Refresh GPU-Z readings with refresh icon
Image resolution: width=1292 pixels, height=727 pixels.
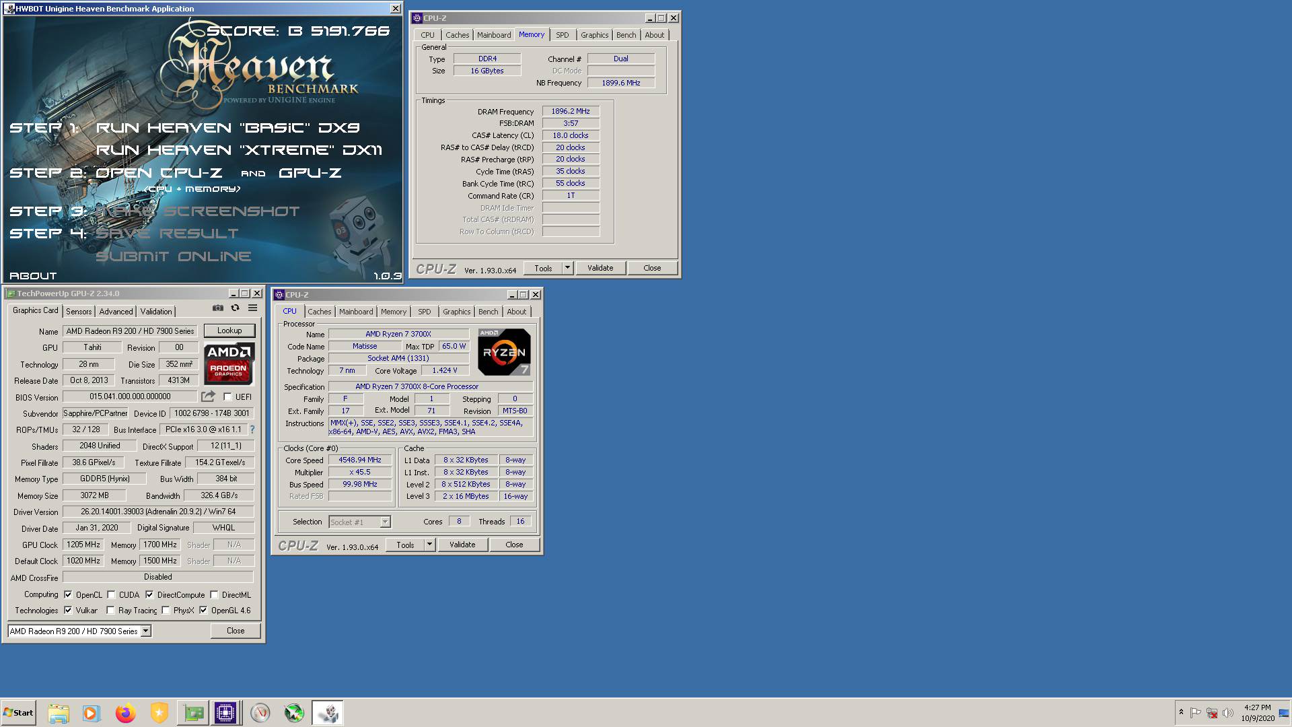pyautogui.click(x=235, y=308)
